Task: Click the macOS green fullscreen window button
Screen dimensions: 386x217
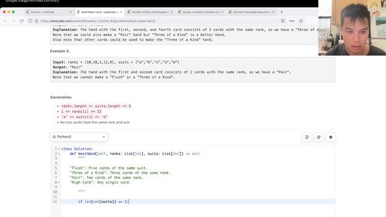Action: 13,12
